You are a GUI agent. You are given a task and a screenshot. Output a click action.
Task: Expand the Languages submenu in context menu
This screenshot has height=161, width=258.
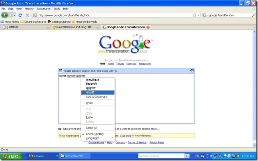(98, 138)
